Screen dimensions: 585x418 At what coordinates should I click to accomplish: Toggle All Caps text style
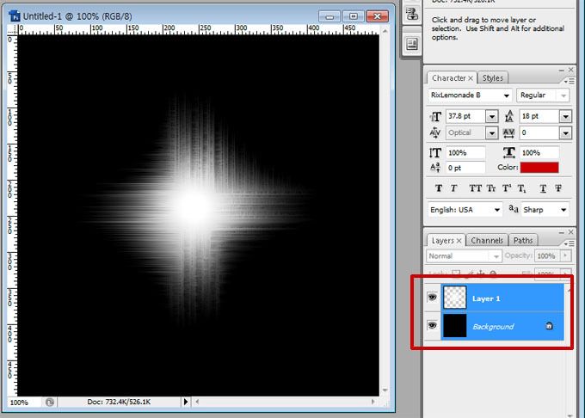tap(475, 188)
